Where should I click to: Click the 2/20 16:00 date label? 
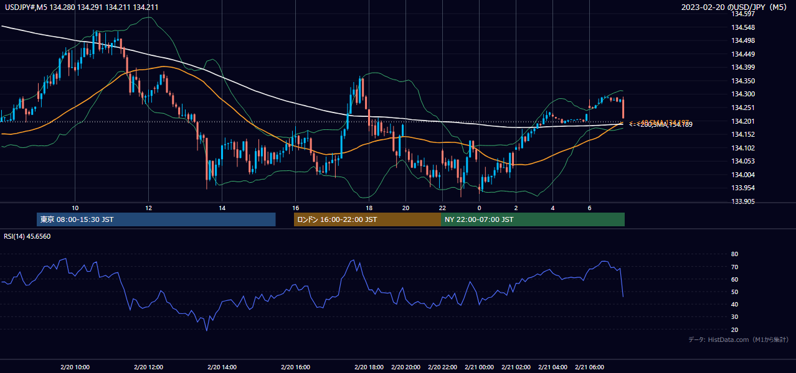tap(295, 367)
